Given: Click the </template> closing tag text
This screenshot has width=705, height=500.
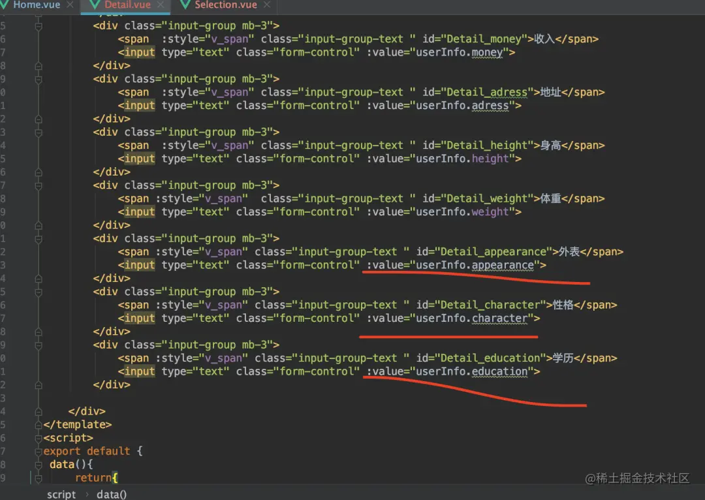Looking at the screenshot, I should [77, 424].
